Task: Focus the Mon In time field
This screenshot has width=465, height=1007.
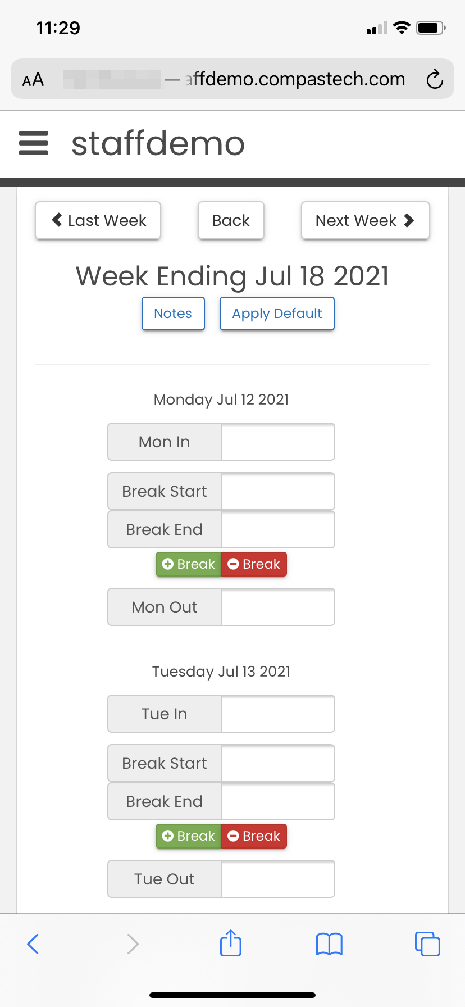Action: click(278, 442)
